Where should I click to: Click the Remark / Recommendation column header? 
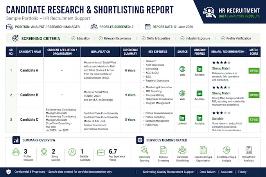tap(228, 52)
